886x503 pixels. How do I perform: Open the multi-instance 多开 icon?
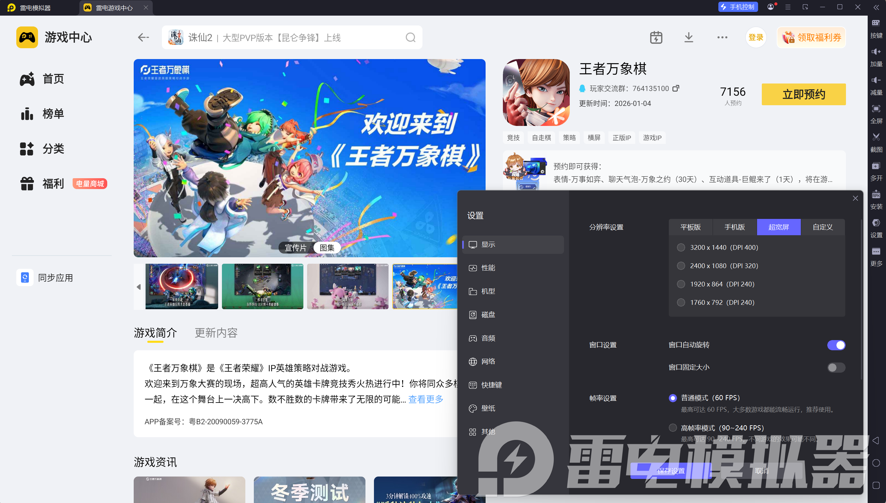coord(875,166)
